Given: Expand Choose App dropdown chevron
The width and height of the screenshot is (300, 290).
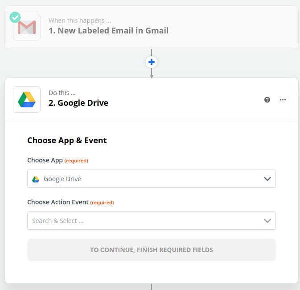Looking at the screenshot, I should point(267,179).
